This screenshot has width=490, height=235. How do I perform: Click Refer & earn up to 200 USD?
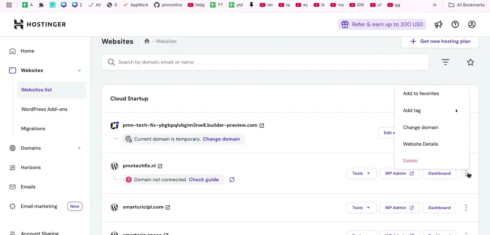(x=382, y=24)
